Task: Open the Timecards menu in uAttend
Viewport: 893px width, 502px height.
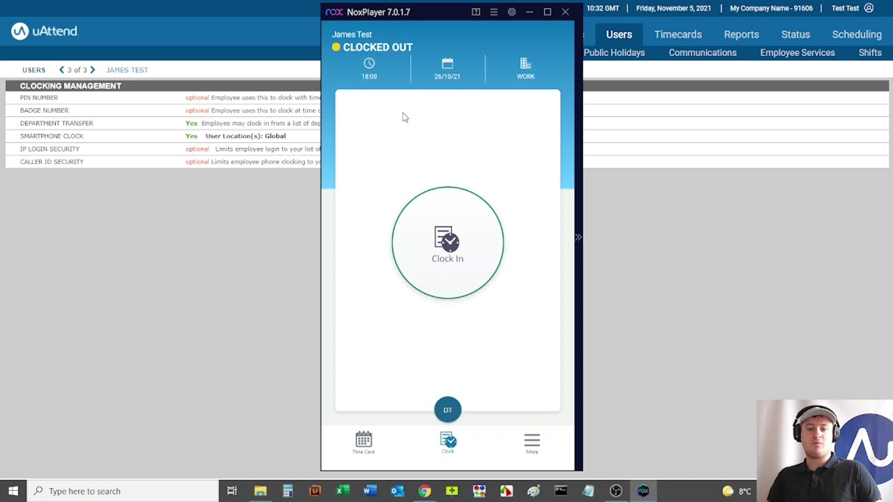Action: click(678, 34)
